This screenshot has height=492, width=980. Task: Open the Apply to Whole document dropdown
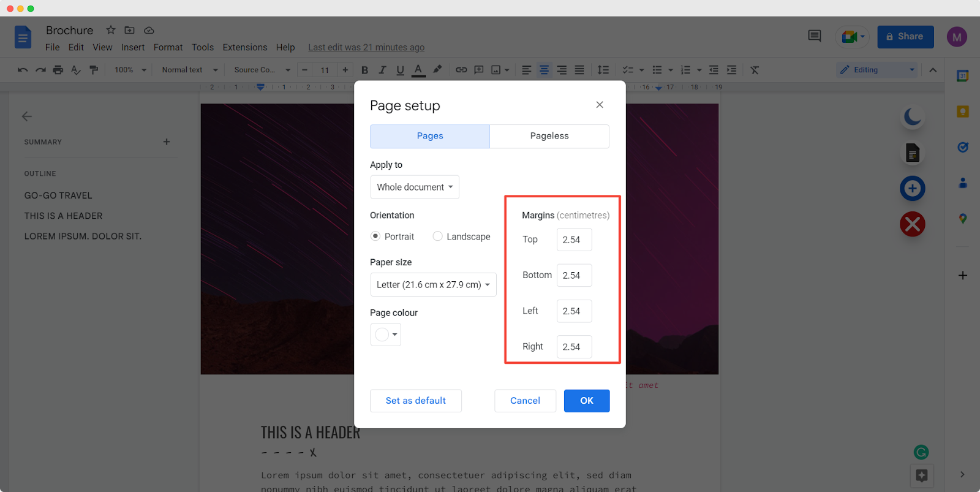[x=415, y=187]
